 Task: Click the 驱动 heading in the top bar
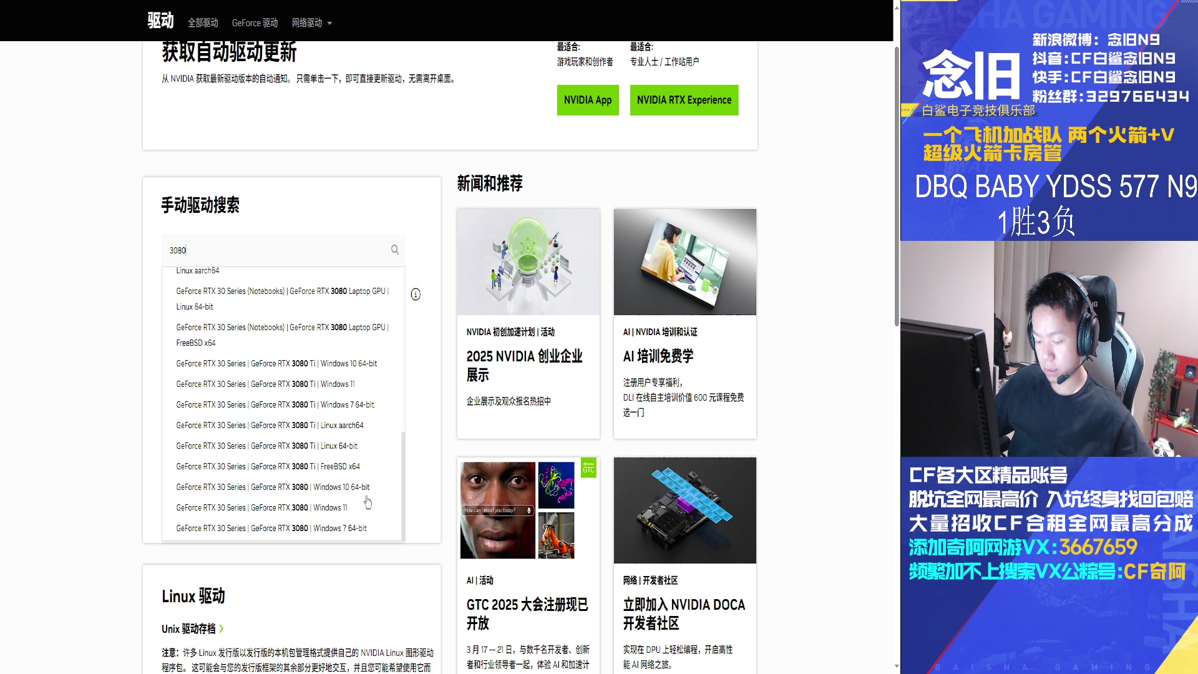pyautogui.click(x=160, y=21)
